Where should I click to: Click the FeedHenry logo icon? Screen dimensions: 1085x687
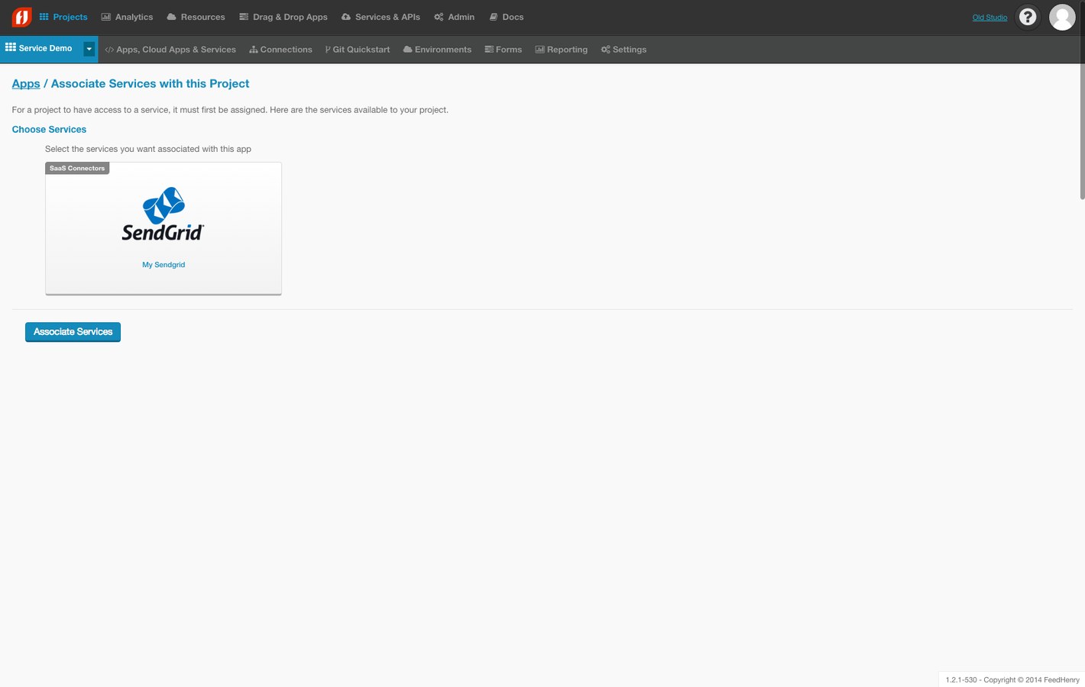pyautogui.click(x=21, y=17)
